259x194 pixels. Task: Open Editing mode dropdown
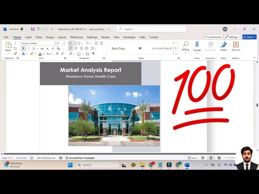(x=232, y=37)
